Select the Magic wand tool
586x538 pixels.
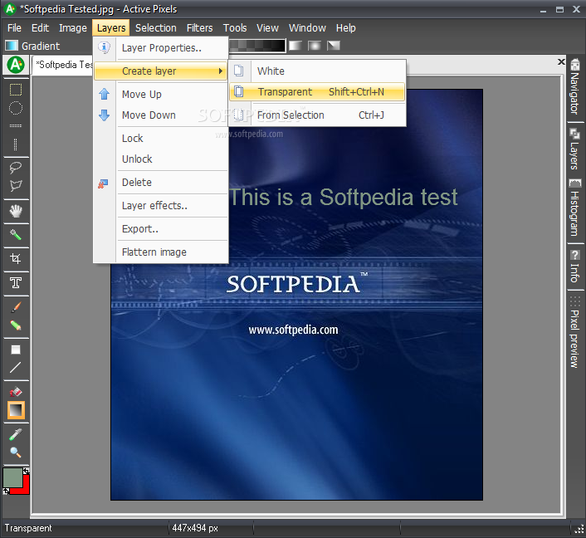coord(16,235)
